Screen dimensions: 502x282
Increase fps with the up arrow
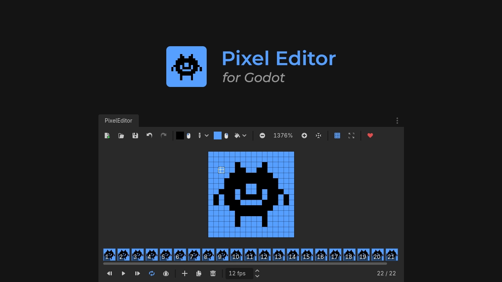(x=257, y=271)
